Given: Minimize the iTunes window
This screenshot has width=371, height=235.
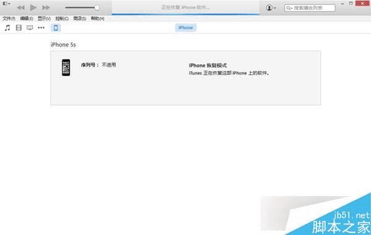Looking at the screenshot, I should pyautogui.click(x=343, y=4).
